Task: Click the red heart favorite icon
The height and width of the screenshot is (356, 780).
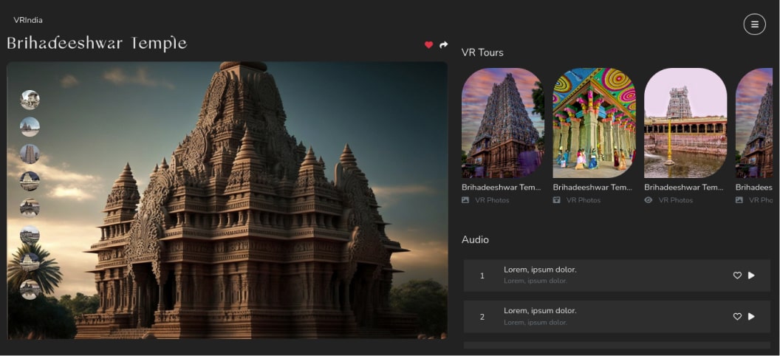Action: (x=428, y=45)
